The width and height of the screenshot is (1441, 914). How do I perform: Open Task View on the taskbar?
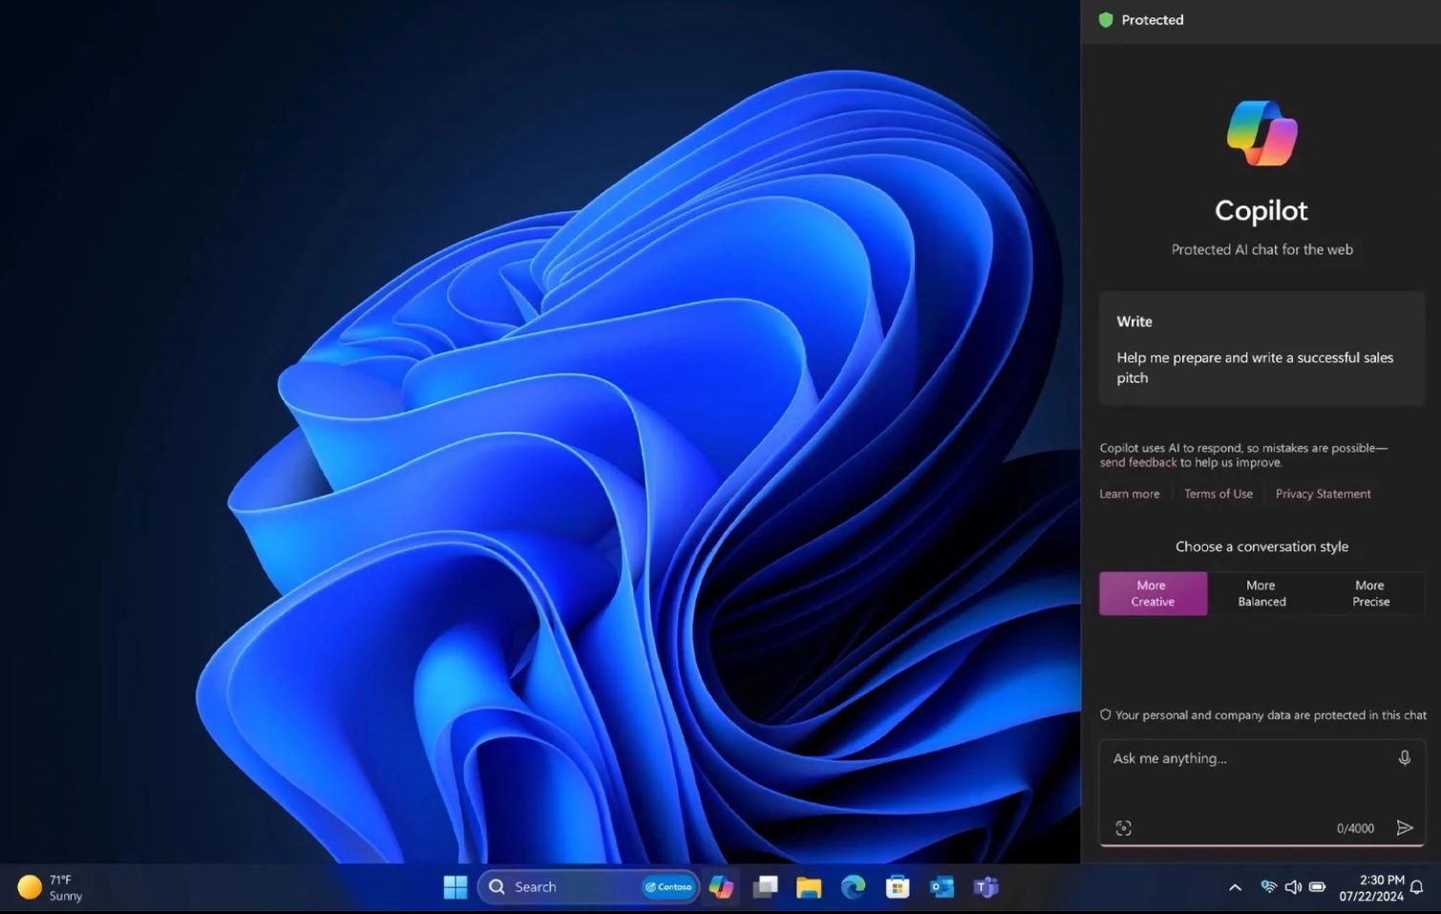[765, 887]
